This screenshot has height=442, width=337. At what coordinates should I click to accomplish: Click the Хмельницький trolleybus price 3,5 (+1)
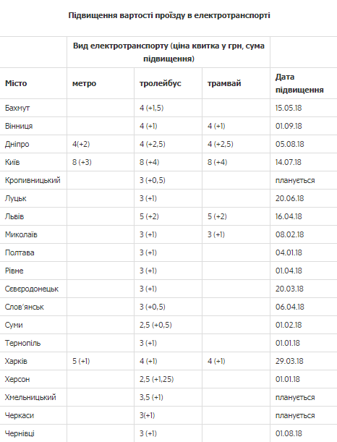pos(151,397)
